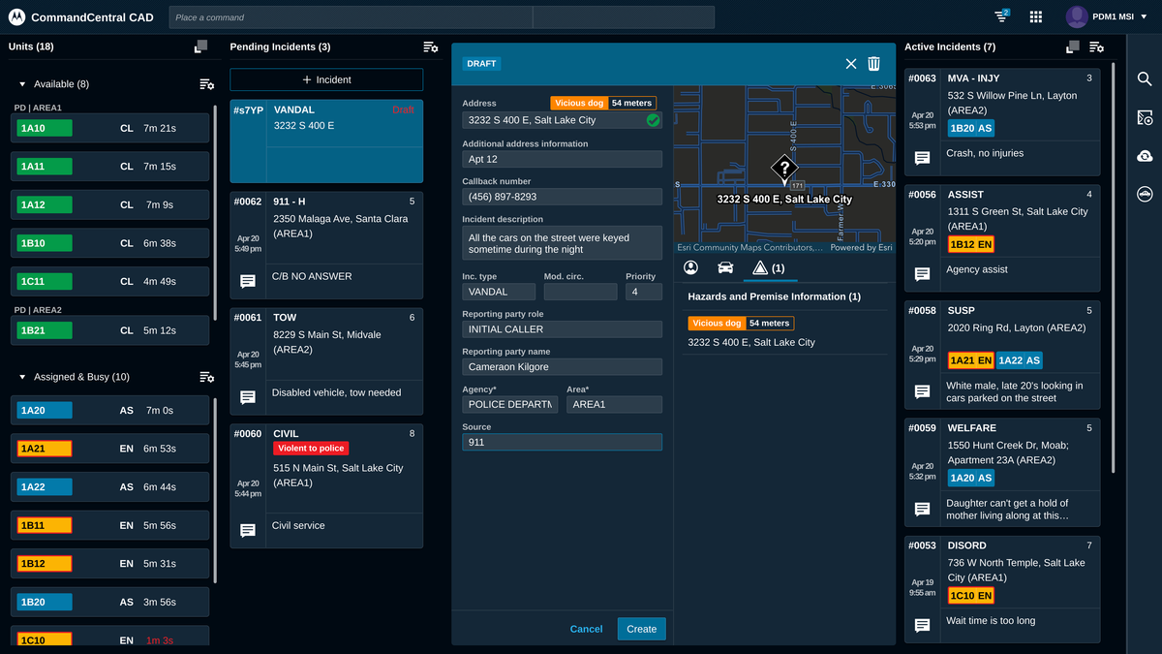Switch to the reporting party tab
Screen dimensions: 1162x654
(690, 266)
